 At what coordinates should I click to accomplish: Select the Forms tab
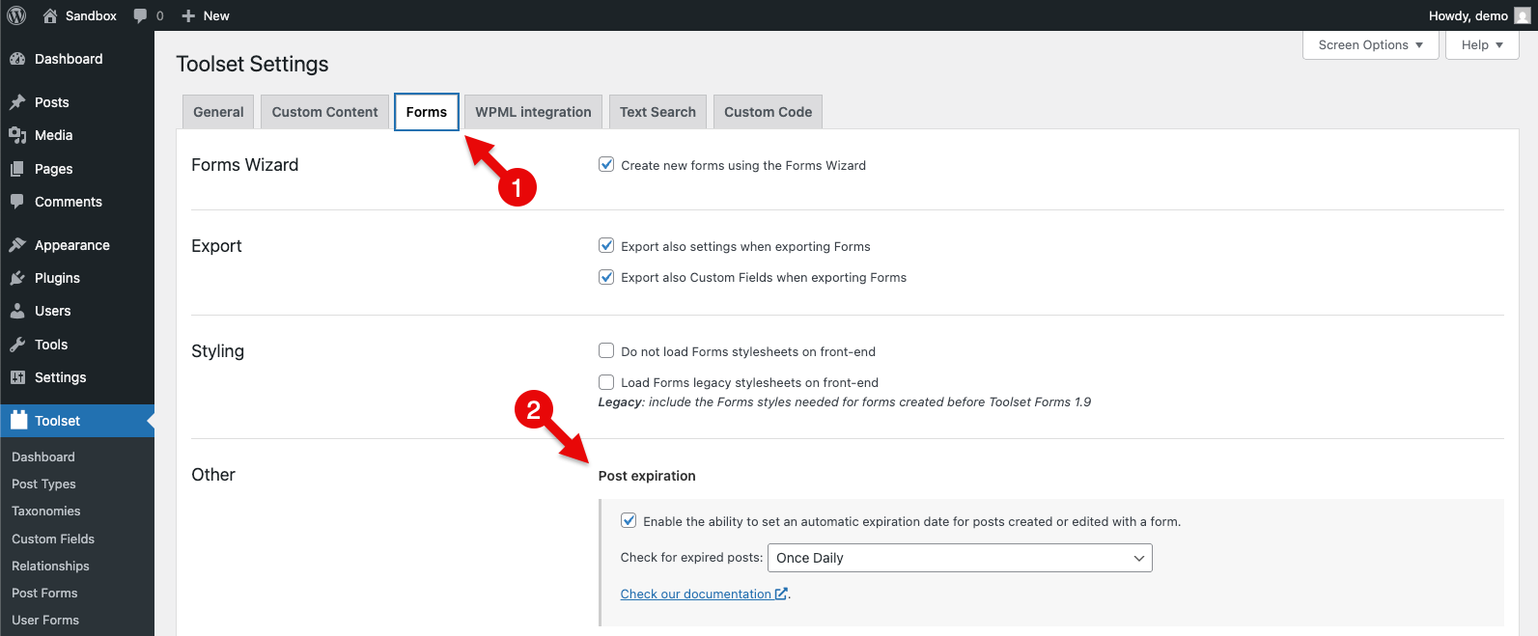point(427,112)
